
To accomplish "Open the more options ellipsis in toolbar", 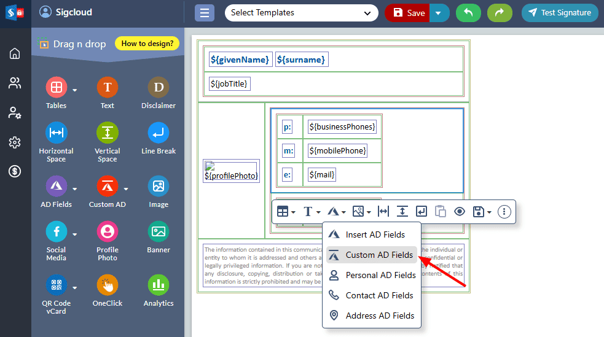I will click(504, 212).
